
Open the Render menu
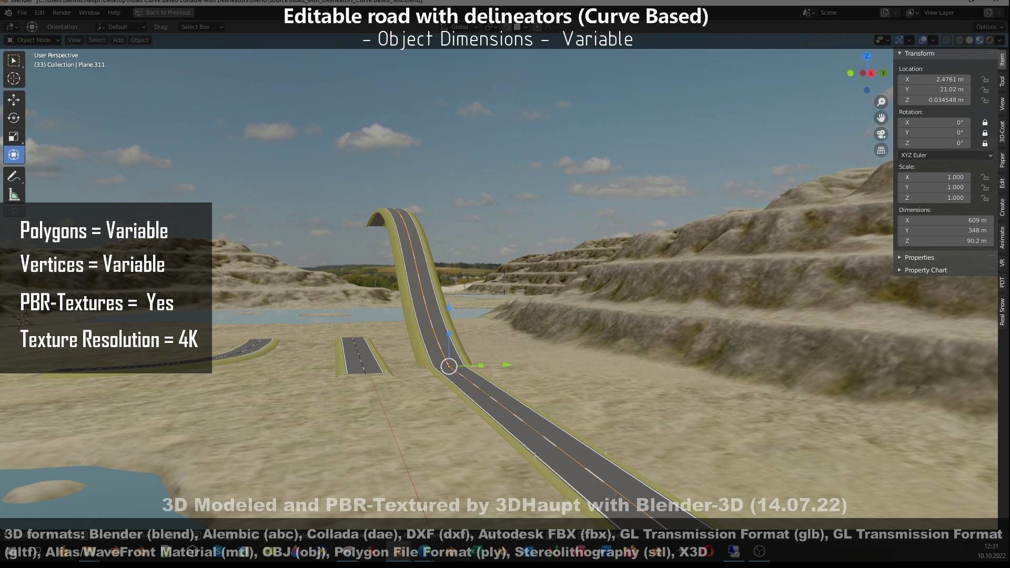pyautogui.click(x=62, y=13)
